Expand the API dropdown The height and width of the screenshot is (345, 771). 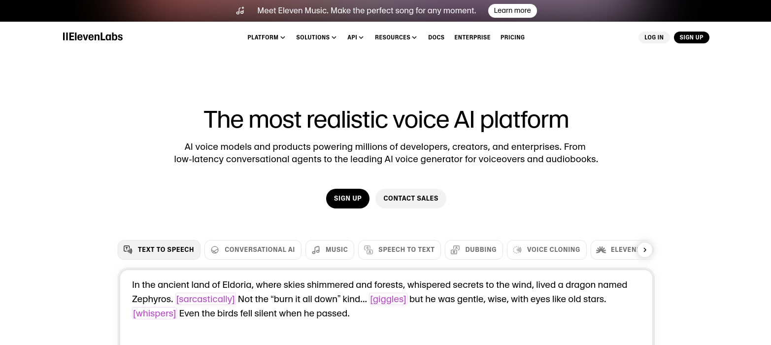355,37
